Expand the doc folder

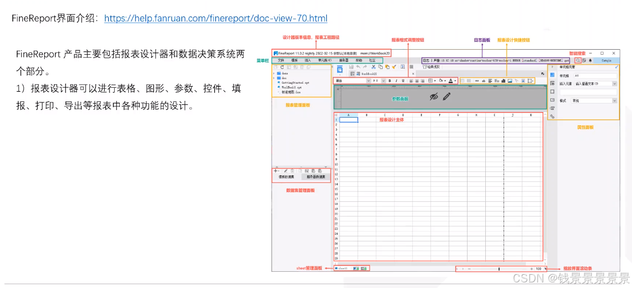click(x=274, y=78)
